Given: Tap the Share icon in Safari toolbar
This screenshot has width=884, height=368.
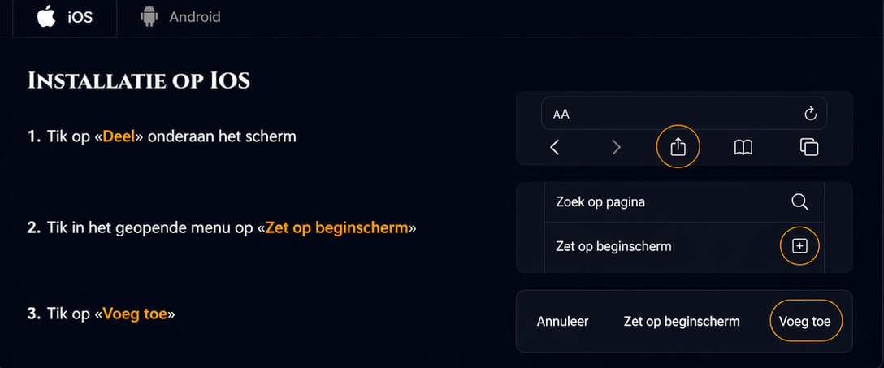Looking at the screenshot, I should tap(678, 147).
